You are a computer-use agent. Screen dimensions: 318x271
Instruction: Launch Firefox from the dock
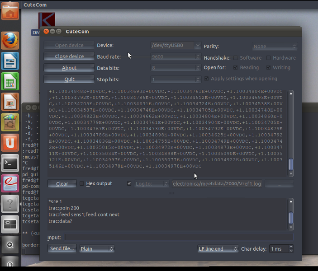(x=10, y=41)
